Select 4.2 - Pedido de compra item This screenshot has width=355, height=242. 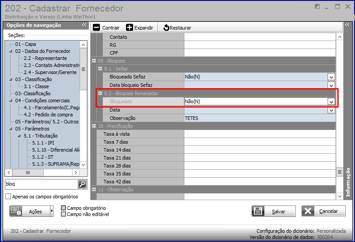48,115
